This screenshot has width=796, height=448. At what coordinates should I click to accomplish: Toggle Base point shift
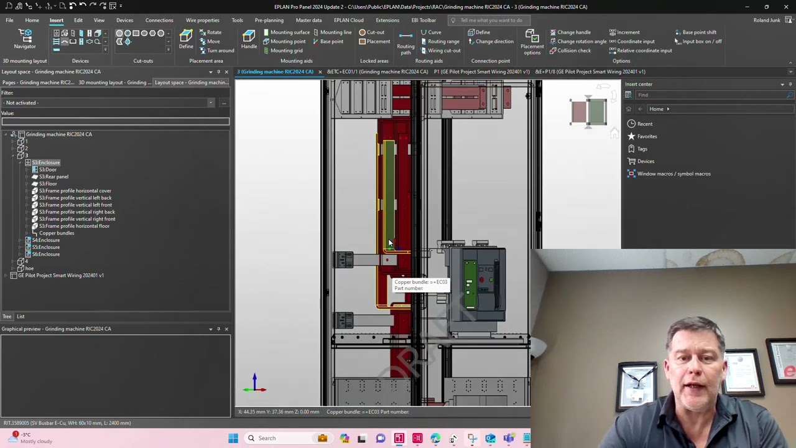(695, 32)
